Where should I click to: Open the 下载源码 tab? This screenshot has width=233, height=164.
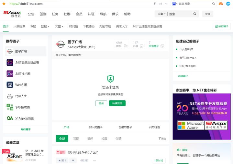coord(89,26)
